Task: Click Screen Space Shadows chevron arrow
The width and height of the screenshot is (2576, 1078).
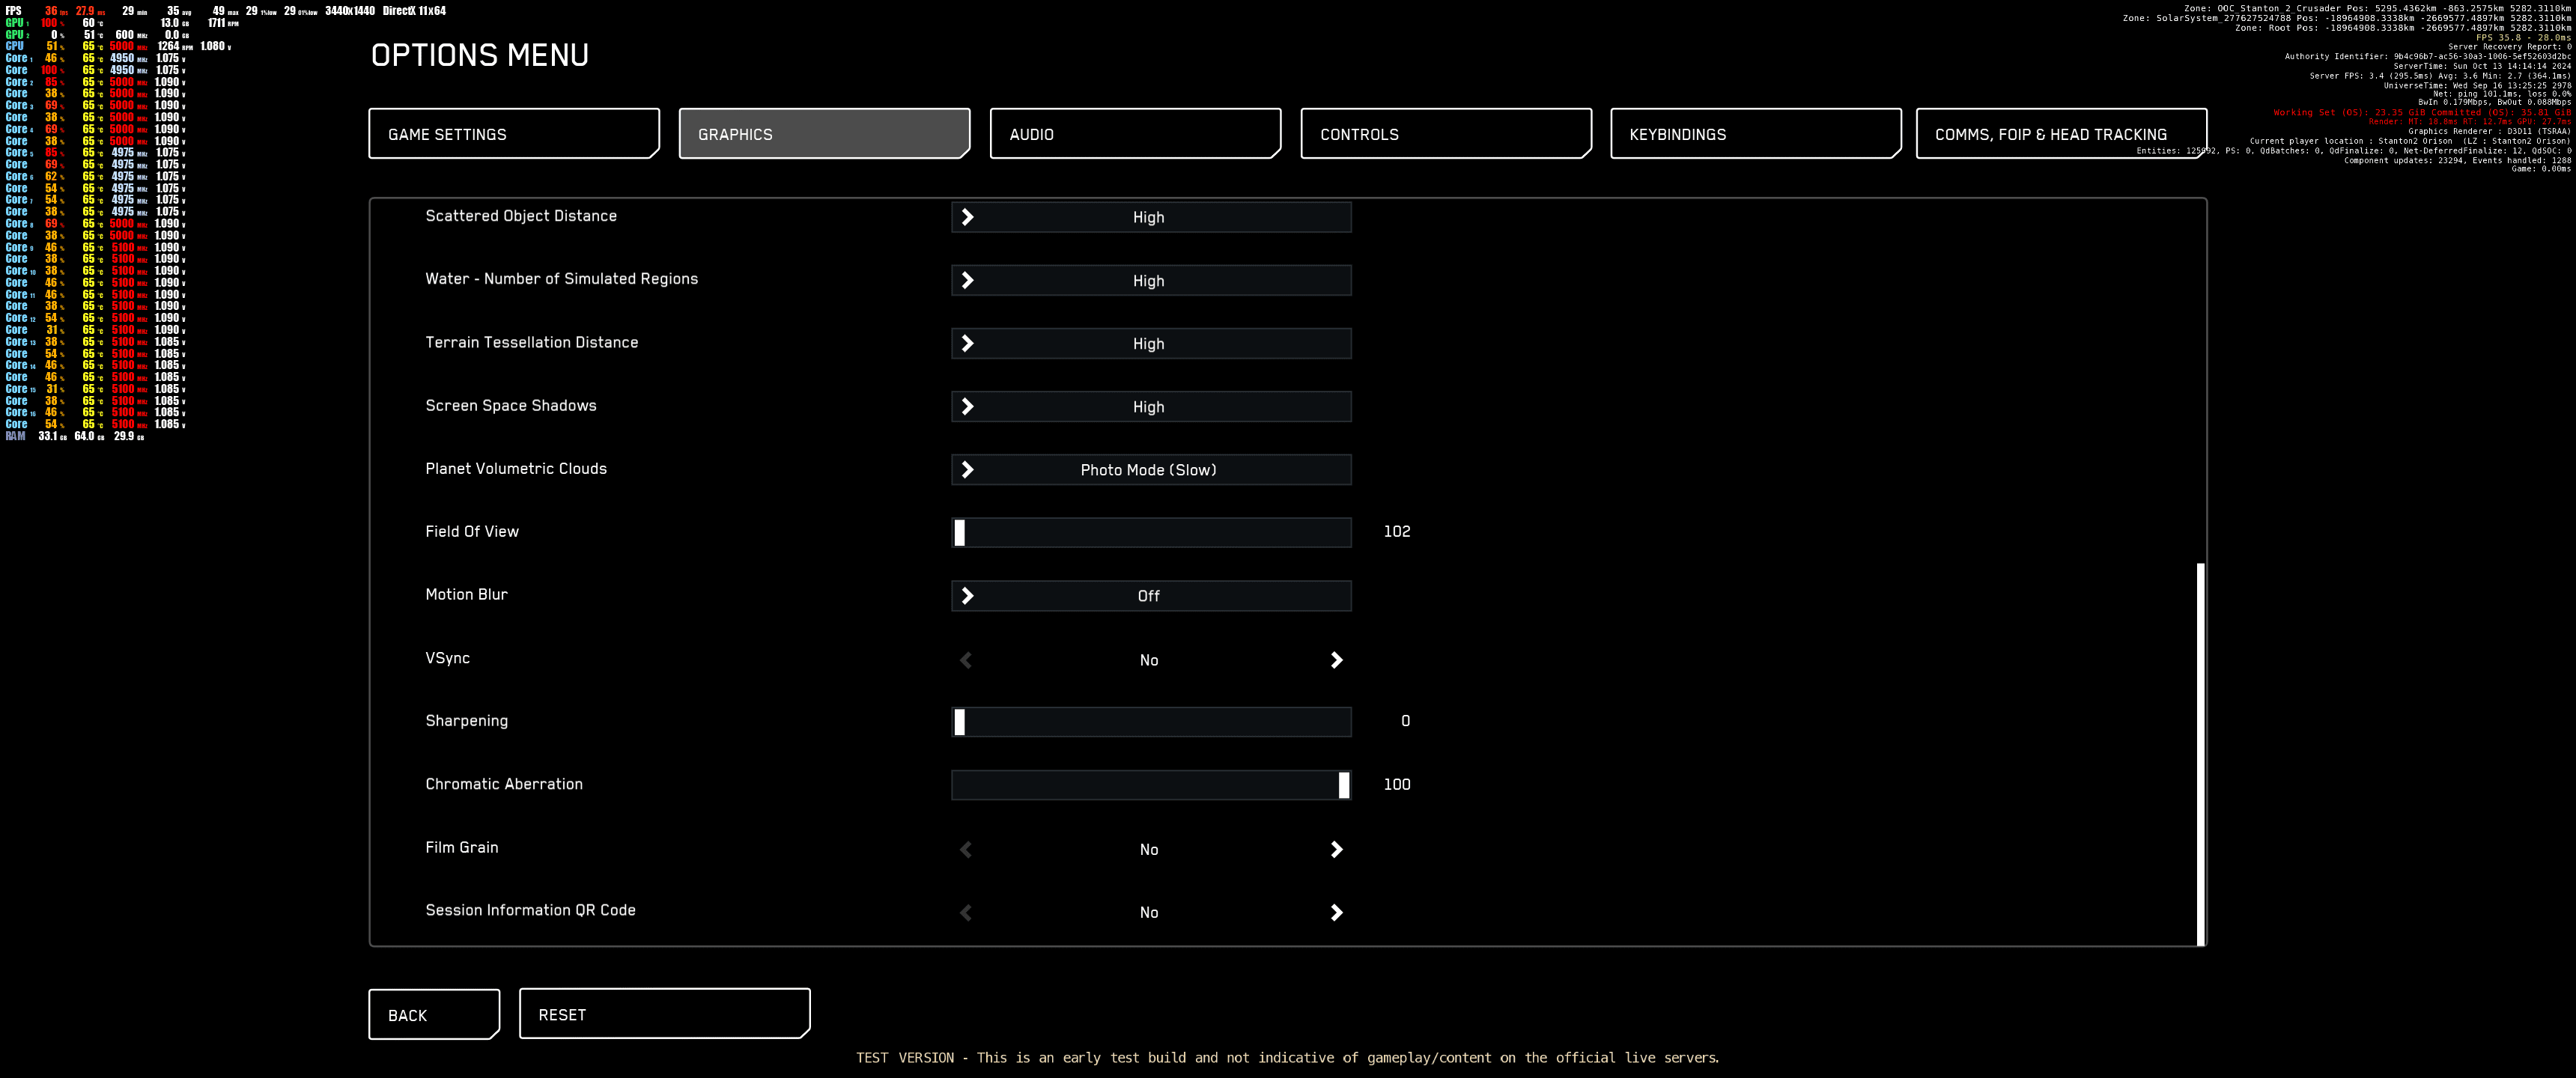Action: coord(967,407)
